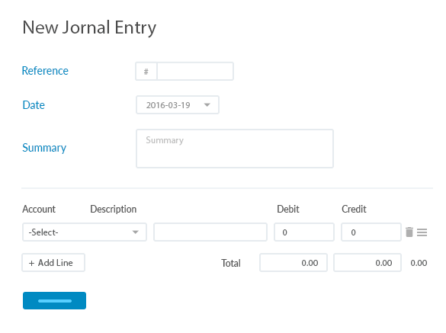446x333 pixels.
Task: Click inside the Summary text area
Action: [x=235, y=149]
